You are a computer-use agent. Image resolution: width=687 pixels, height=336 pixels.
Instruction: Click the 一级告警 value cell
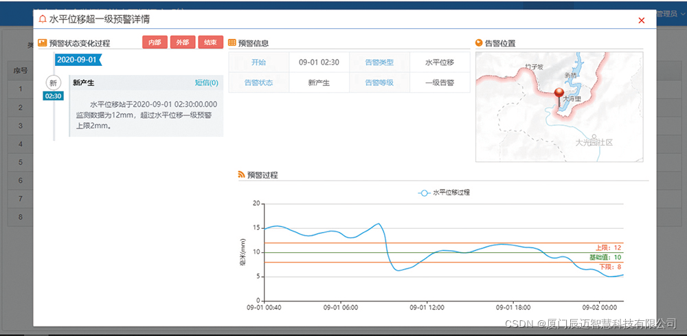click(x=440, y=82)
